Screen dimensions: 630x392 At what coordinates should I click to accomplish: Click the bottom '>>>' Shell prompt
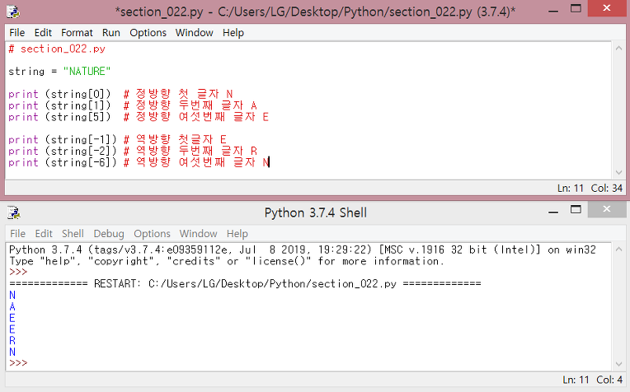18,363
